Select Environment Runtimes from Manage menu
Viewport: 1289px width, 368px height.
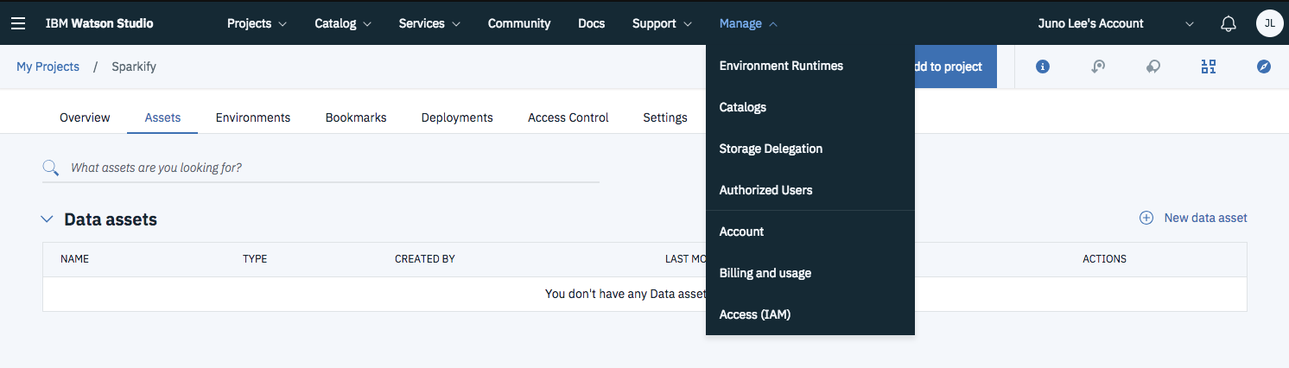[x=781, y=66]
